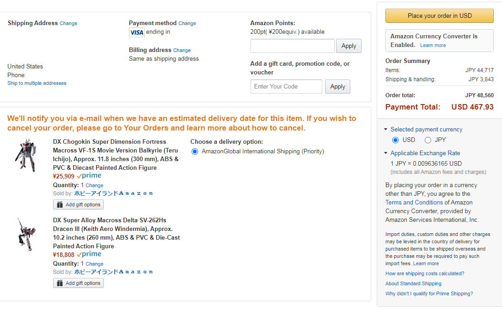Focus the Enter Your Code field

(x=286, y=87)
